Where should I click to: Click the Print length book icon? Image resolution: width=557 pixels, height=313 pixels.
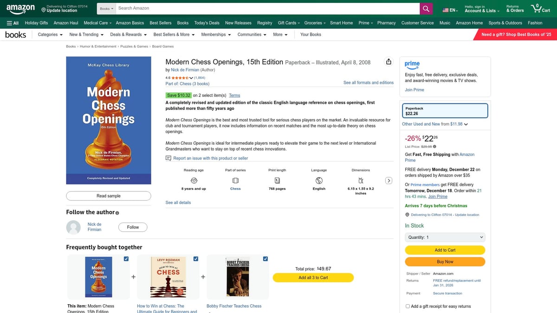pos(277,181)
